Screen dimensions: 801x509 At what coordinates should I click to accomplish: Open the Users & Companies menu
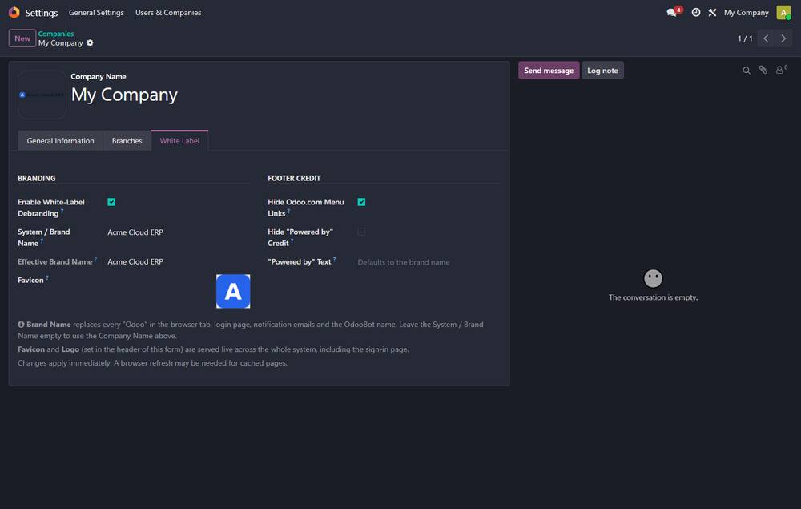tap(168, 12)
